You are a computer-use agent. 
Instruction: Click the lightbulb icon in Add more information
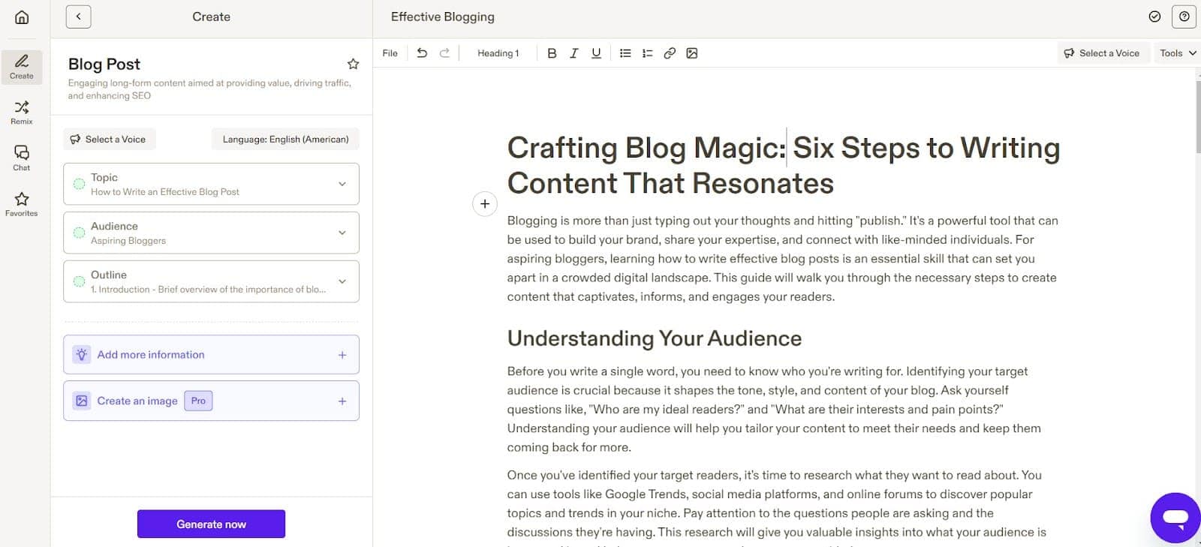82,354
